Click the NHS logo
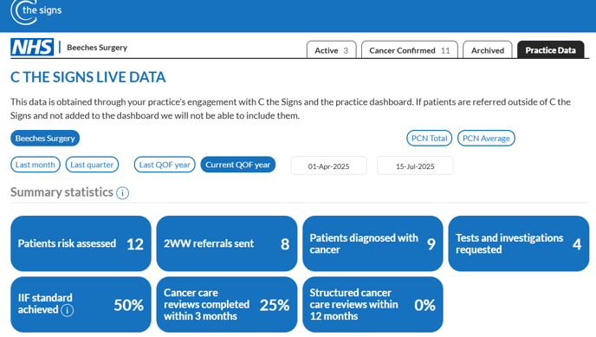Image resolution: width=596 pixels, height=337 pixels. [x=32, y=47]
